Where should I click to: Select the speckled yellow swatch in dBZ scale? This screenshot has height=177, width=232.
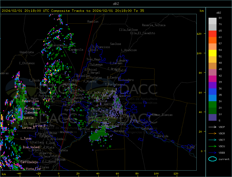212,53
